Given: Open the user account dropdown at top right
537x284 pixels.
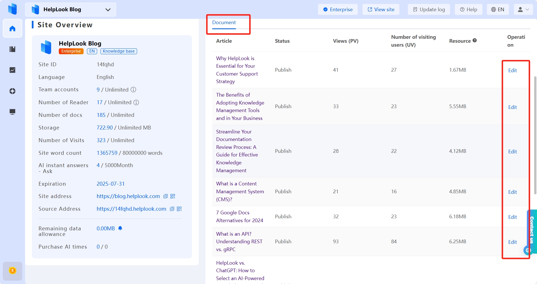Looking at the screenshot, I should point(523,9).
